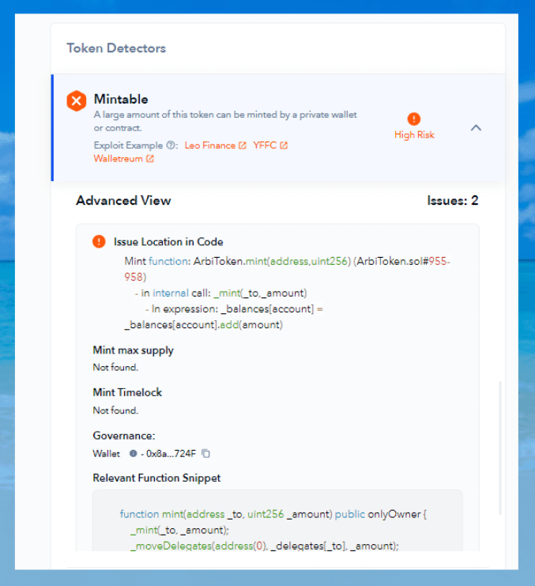This screenshot has width=535, height=586.
Task: Click the info icon next to Governance Wallet
Action: (133, 454)
